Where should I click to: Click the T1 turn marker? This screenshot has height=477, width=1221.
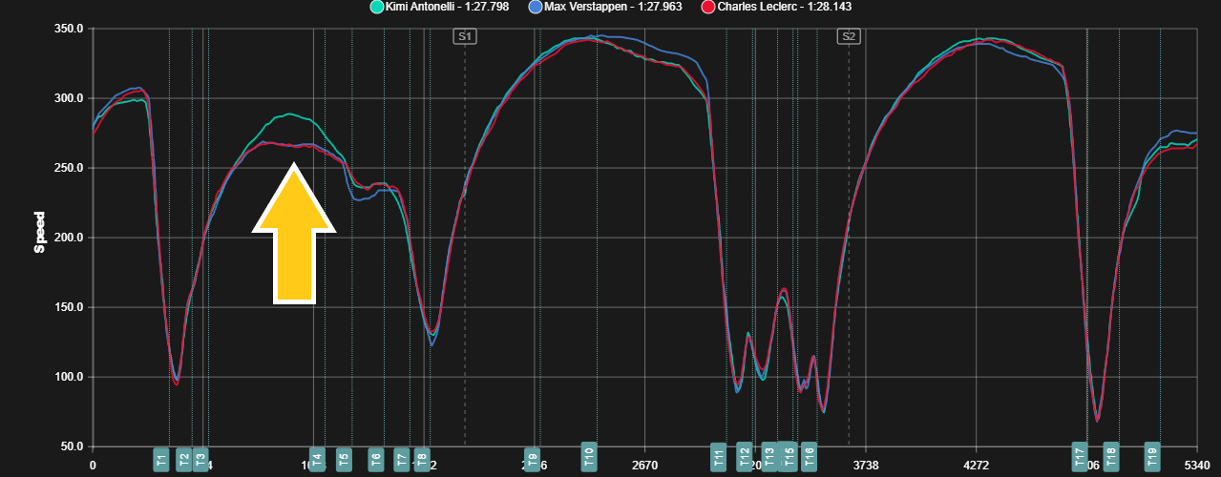(x=161, y=459)
